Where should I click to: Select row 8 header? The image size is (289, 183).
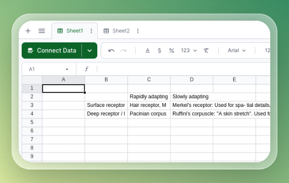coord(32,148)
